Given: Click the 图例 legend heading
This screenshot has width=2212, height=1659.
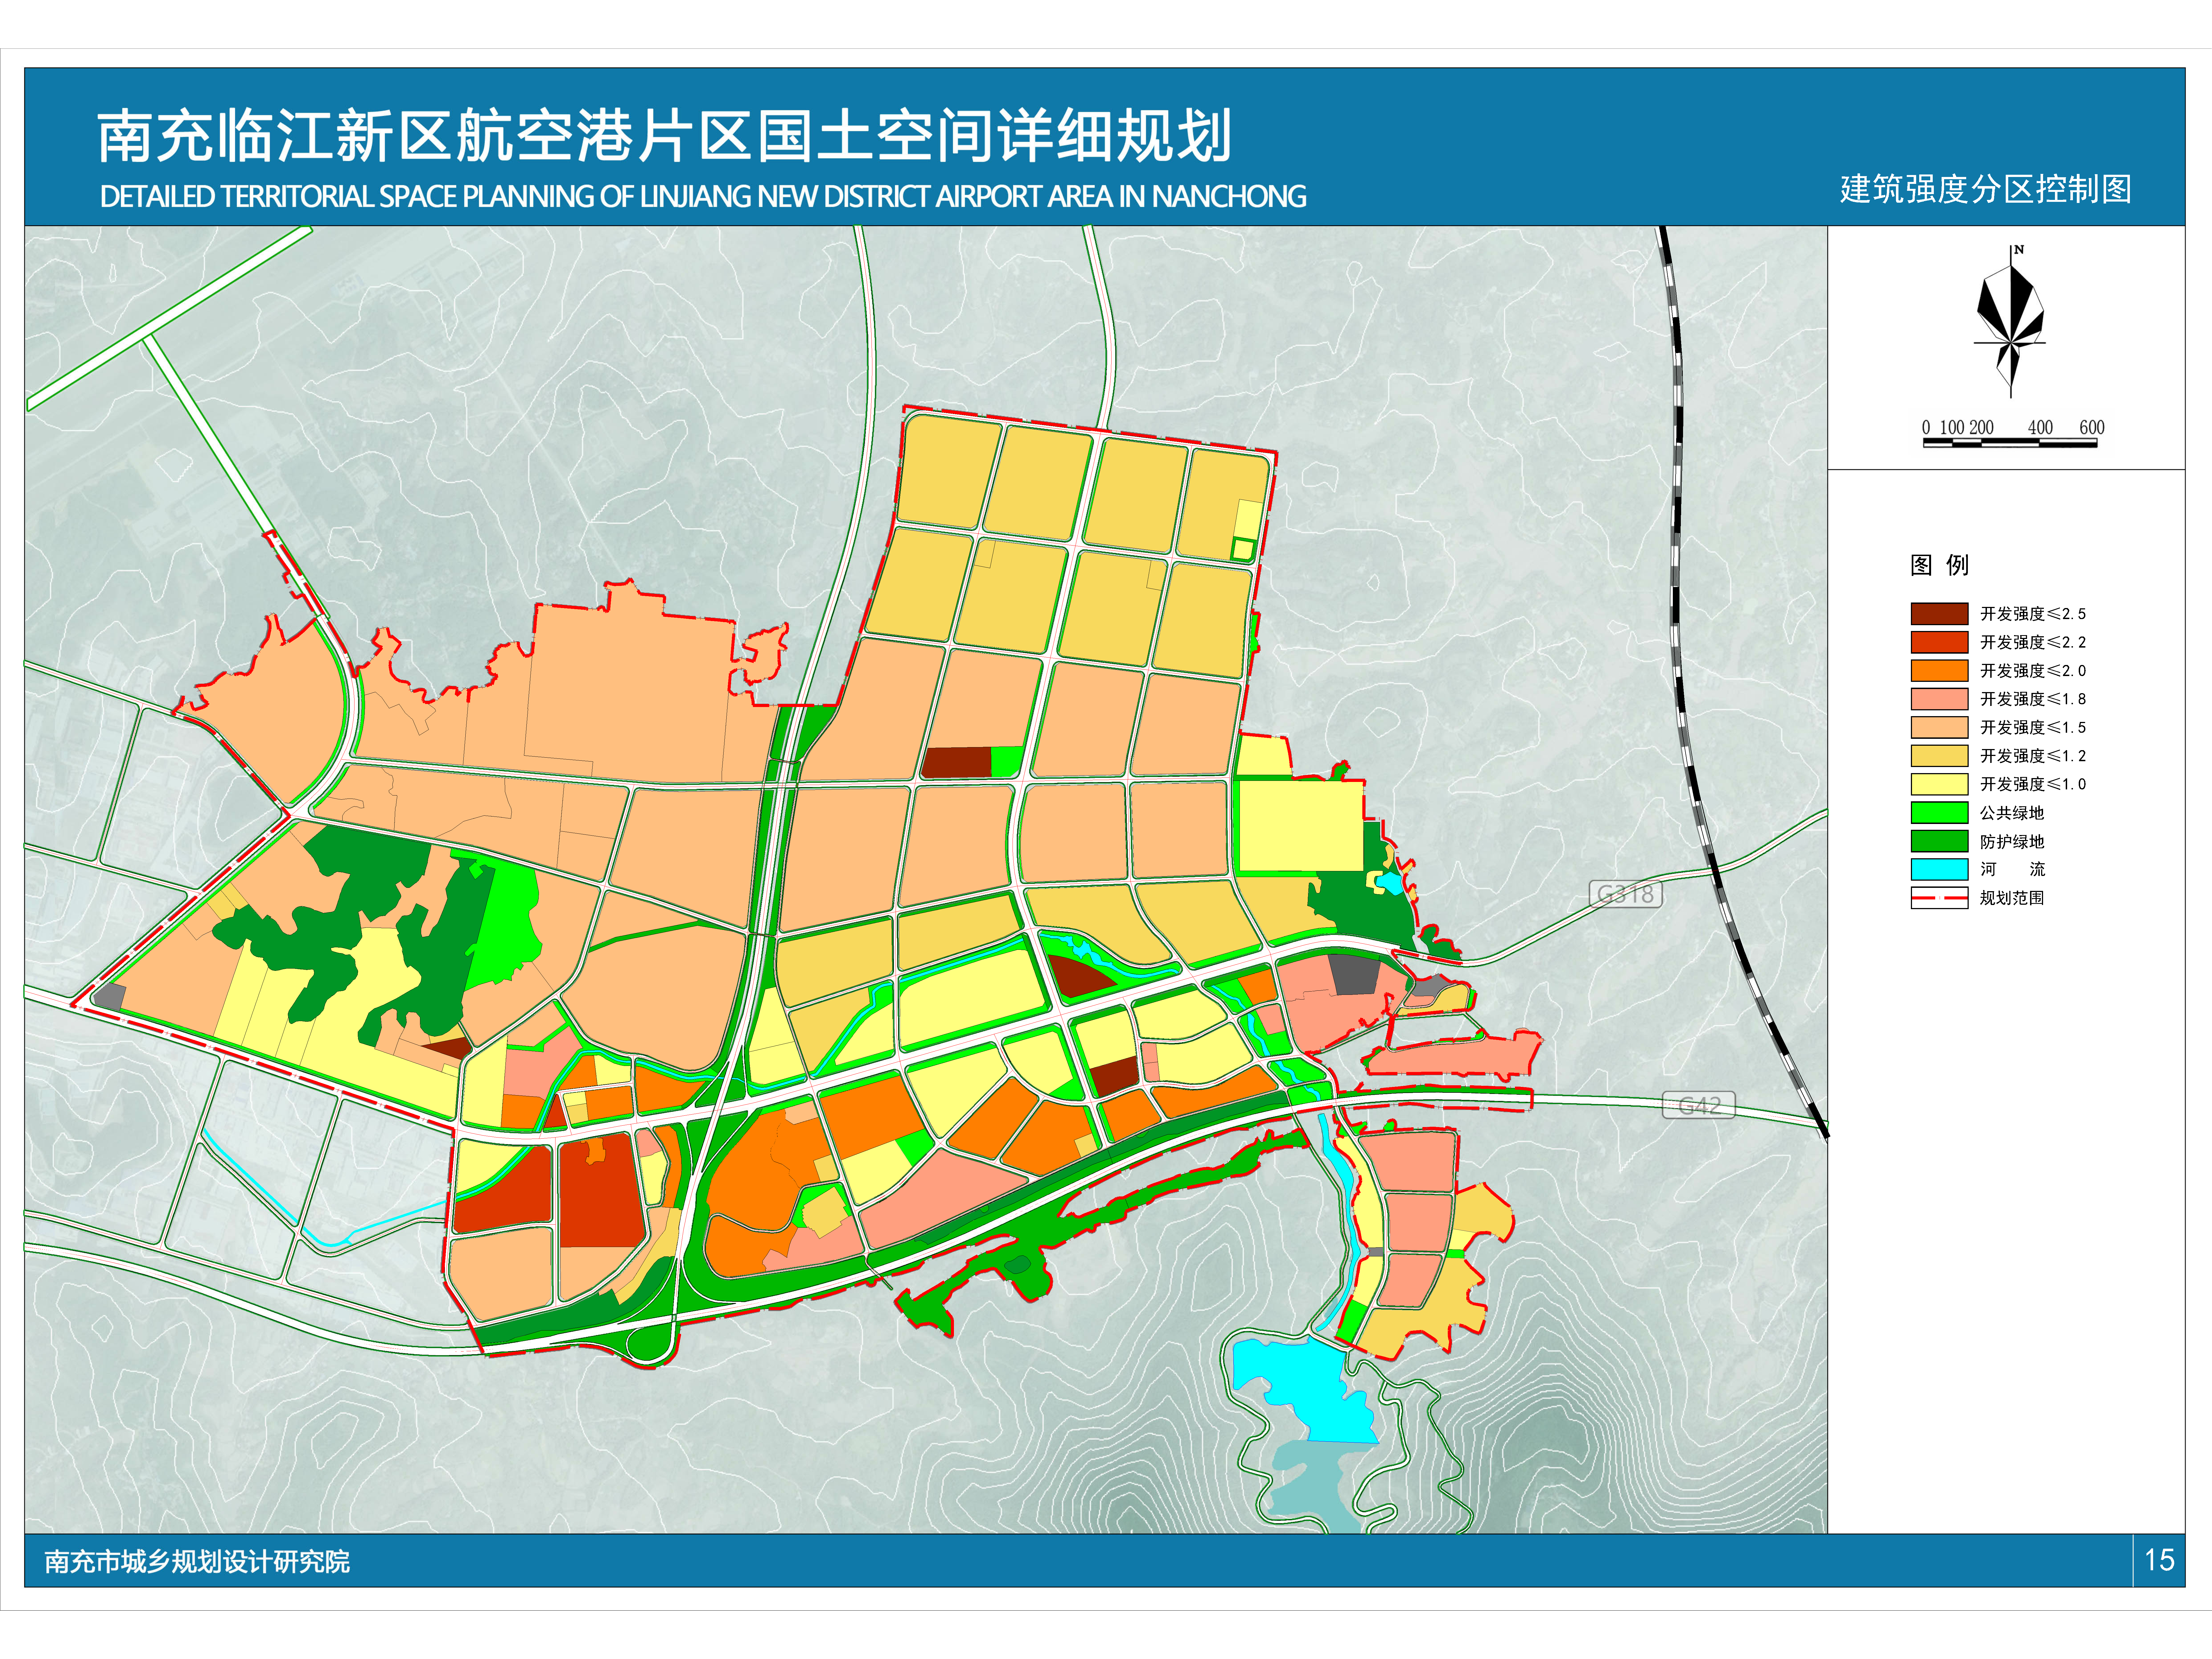Looking at the screenshot, I should click(x=1939, y=565).
